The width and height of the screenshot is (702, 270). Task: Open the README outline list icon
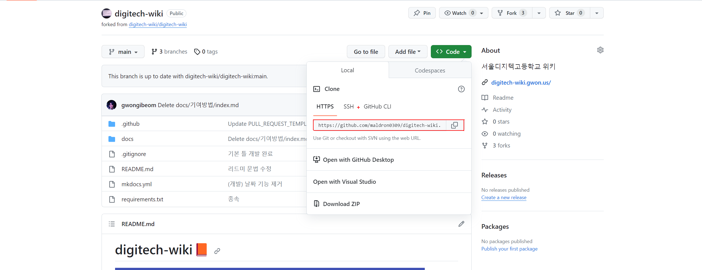(111, 224)
